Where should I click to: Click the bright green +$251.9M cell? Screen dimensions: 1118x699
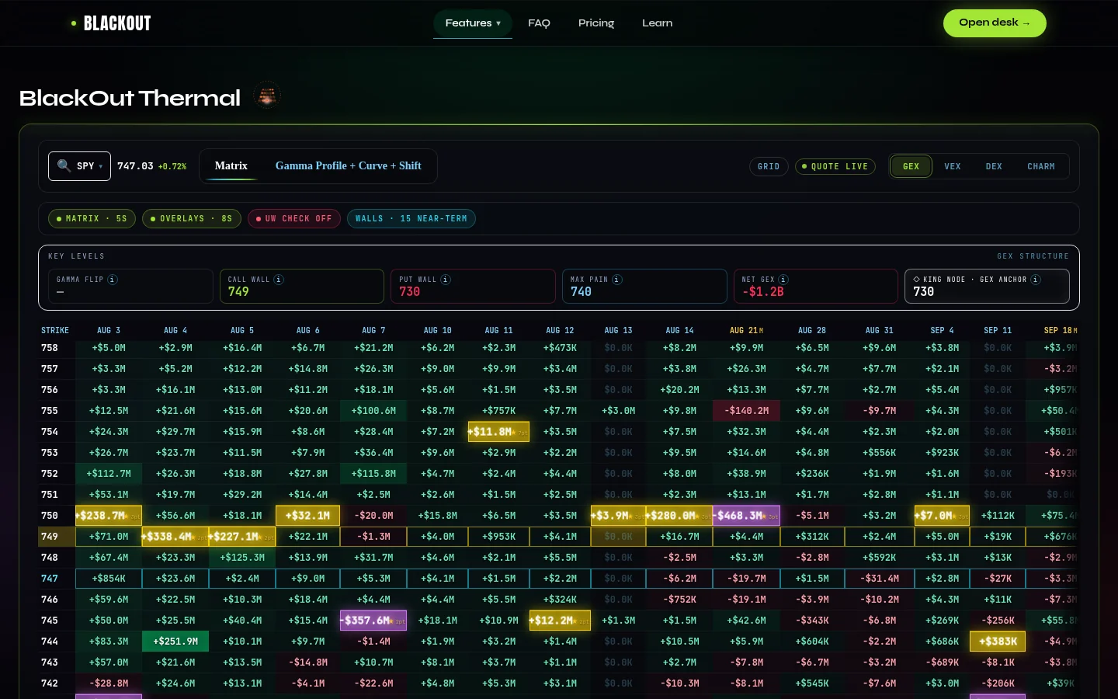(x=175, y=642)
